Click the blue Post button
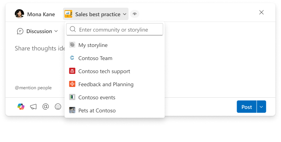The image size is (281, 142). 247,107
